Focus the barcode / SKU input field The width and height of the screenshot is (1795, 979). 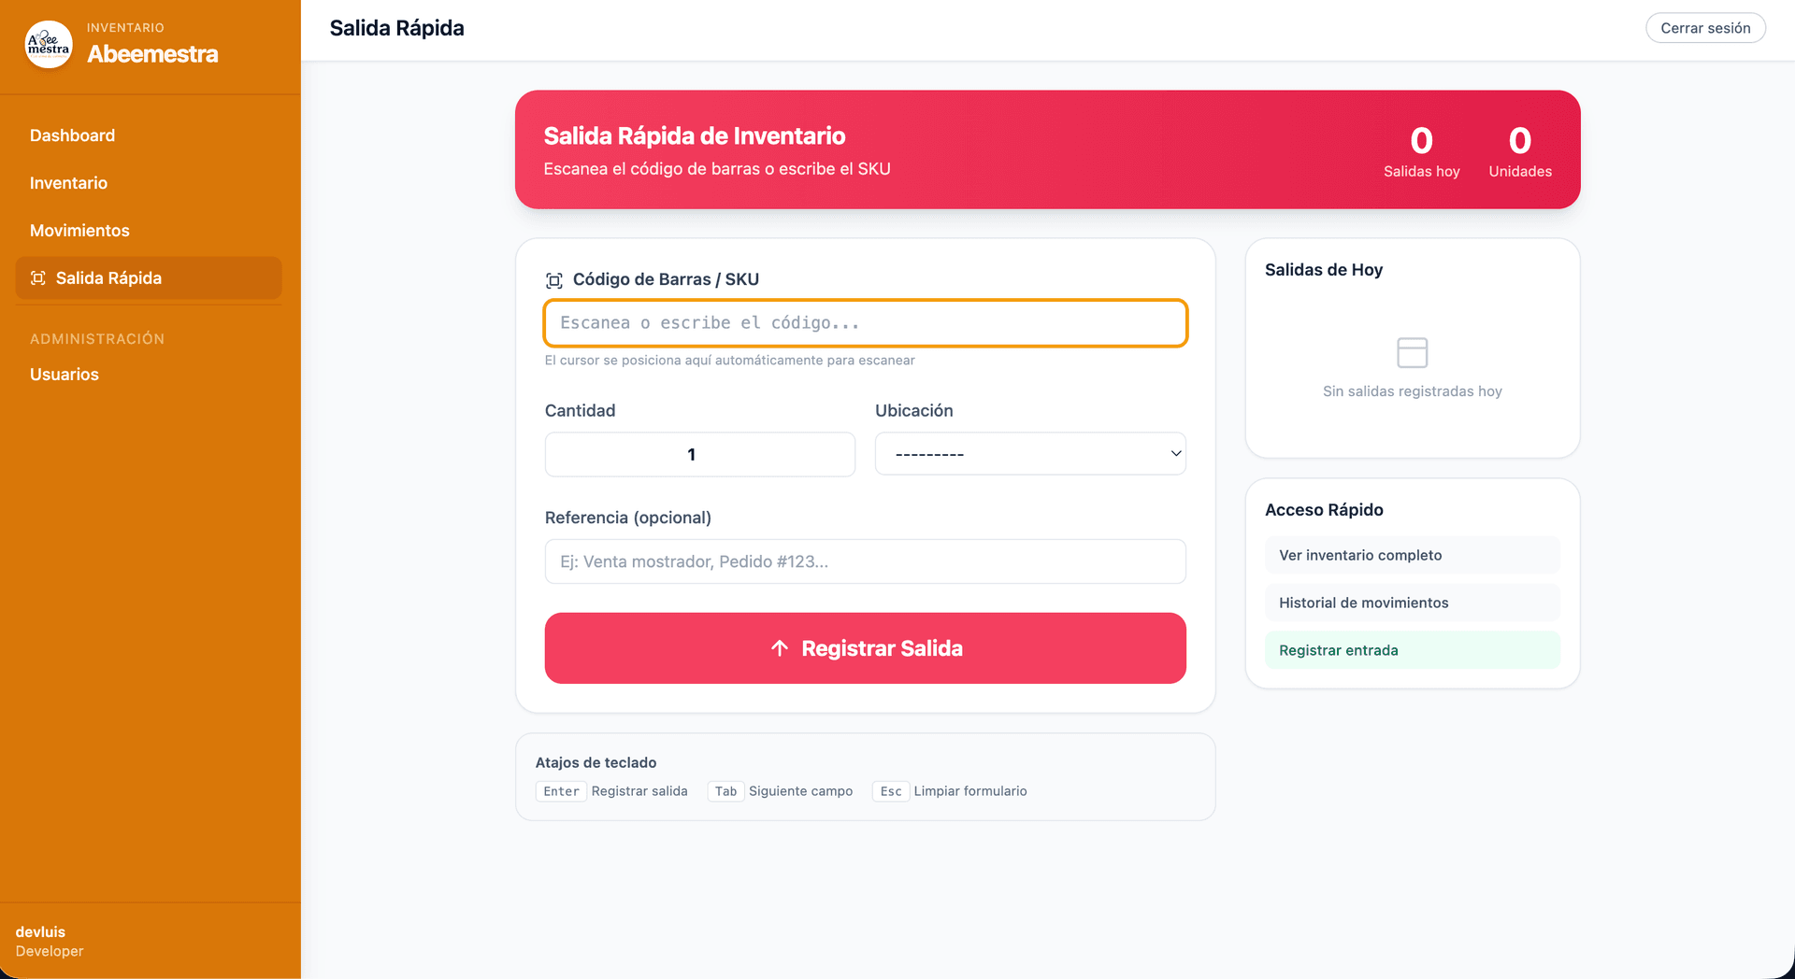point(865,323)
